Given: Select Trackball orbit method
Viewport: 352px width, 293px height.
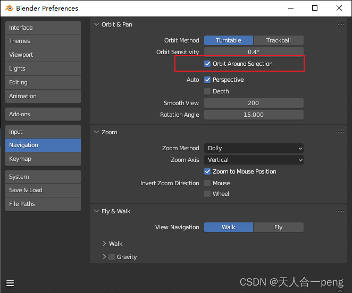Looking at the screenshot, I should 279,40.
